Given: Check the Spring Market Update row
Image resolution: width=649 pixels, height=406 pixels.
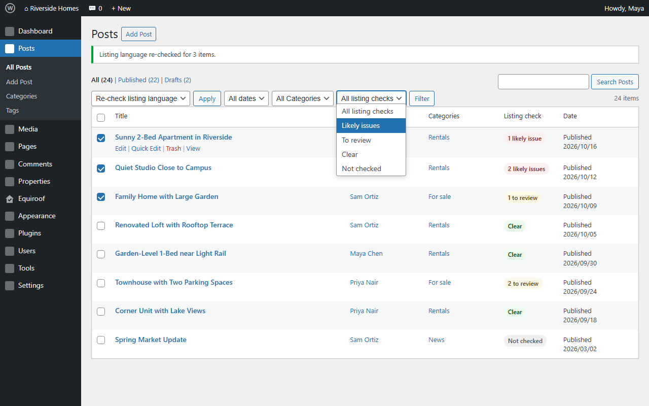Looking at the screenshot, I should pos(101,340).
